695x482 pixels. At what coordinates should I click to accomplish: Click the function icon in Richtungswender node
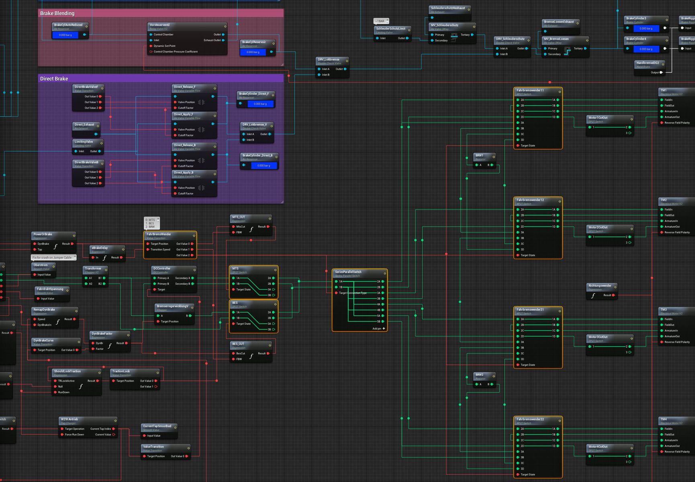tap(593, 296)
